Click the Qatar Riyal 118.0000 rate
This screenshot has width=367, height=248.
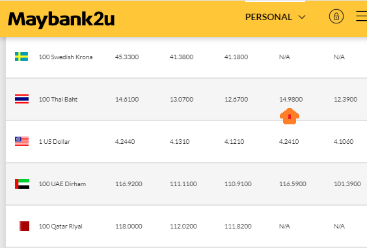point(128,227)
